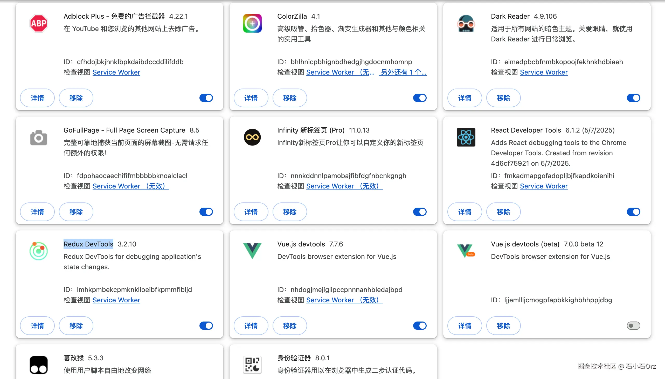Click the Vue.js devtools icon
The height and width of the screenshot is (379, 665).
(252, 250)
